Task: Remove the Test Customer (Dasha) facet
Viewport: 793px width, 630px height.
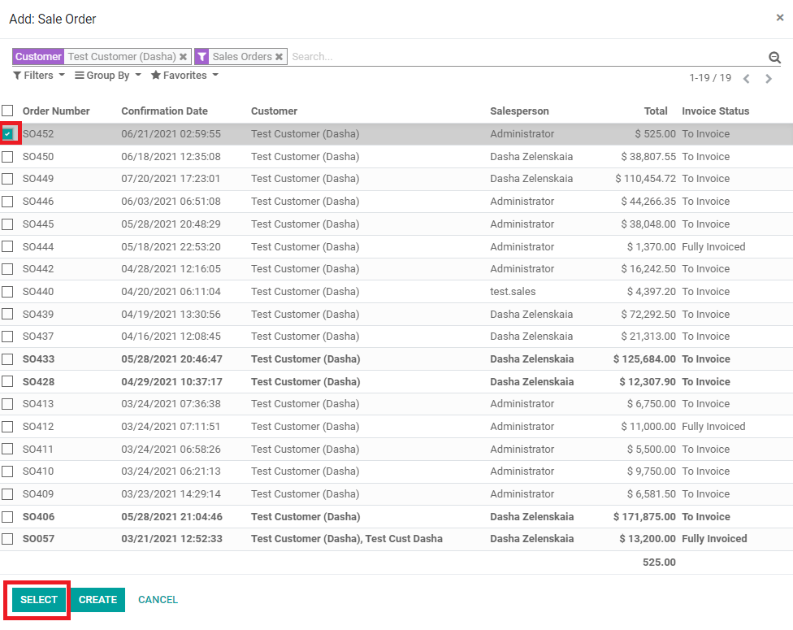Action: tap(183, 57)
